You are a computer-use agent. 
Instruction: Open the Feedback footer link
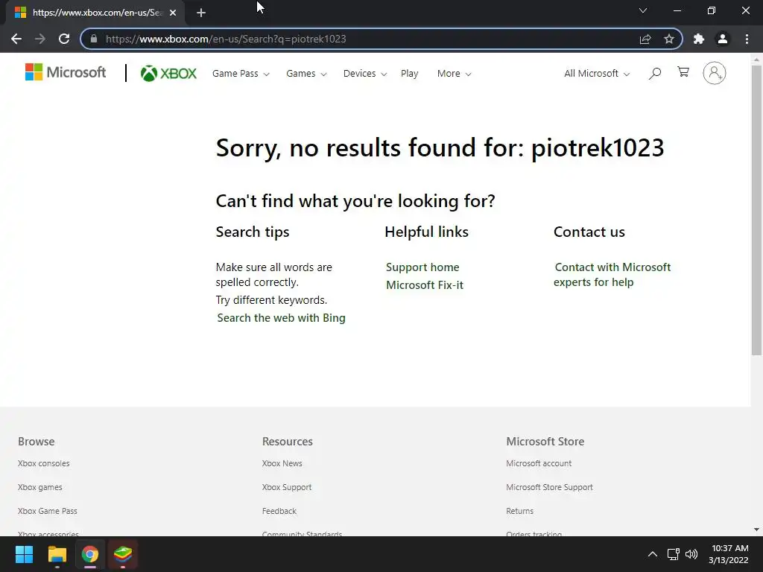coord(279,511)
